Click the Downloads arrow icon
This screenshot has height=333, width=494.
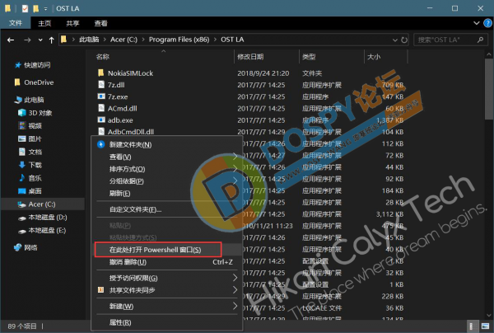tap(22, 165)
